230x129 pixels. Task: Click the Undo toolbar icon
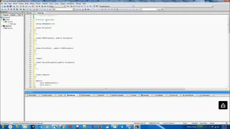tap(14, 6)
